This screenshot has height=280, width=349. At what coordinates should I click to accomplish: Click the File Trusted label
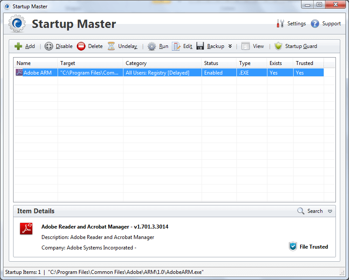point(314,246)
